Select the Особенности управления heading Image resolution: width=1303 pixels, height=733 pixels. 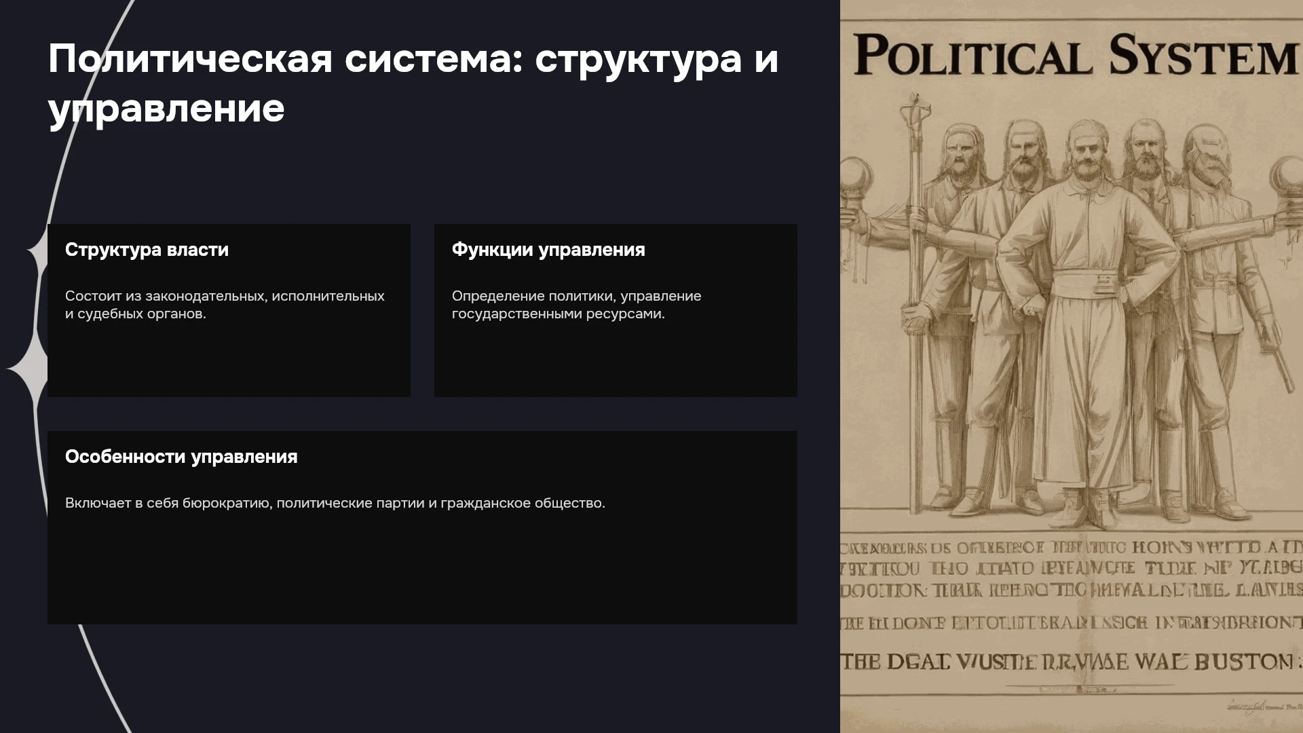coord(181,457)
